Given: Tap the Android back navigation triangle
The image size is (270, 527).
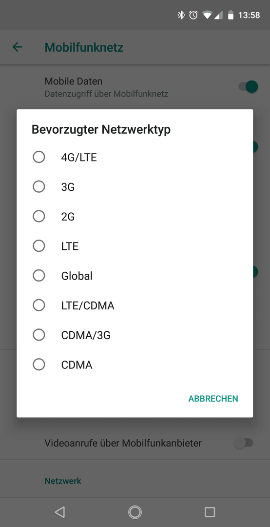Looking at the screenshot, I should click(60, 512).
